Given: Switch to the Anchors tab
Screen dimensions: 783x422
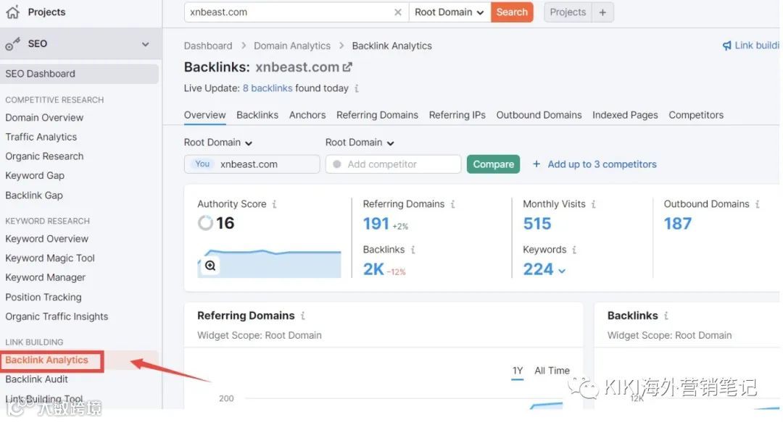Looking at the screenshot, I should 307,115.
